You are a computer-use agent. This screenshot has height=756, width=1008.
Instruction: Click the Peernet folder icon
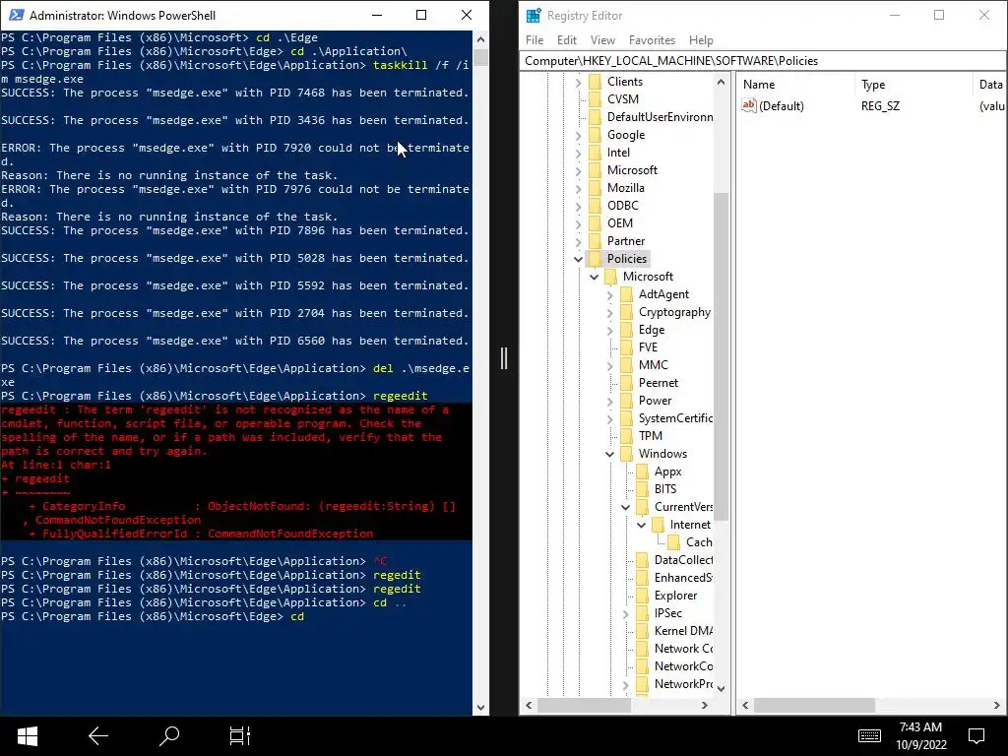627,383
